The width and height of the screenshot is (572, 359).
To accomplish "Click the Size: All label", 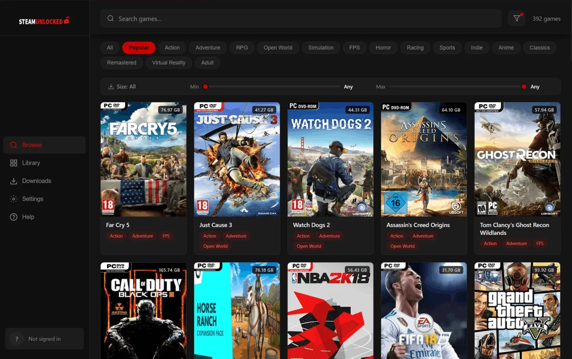I will (126, 87).
